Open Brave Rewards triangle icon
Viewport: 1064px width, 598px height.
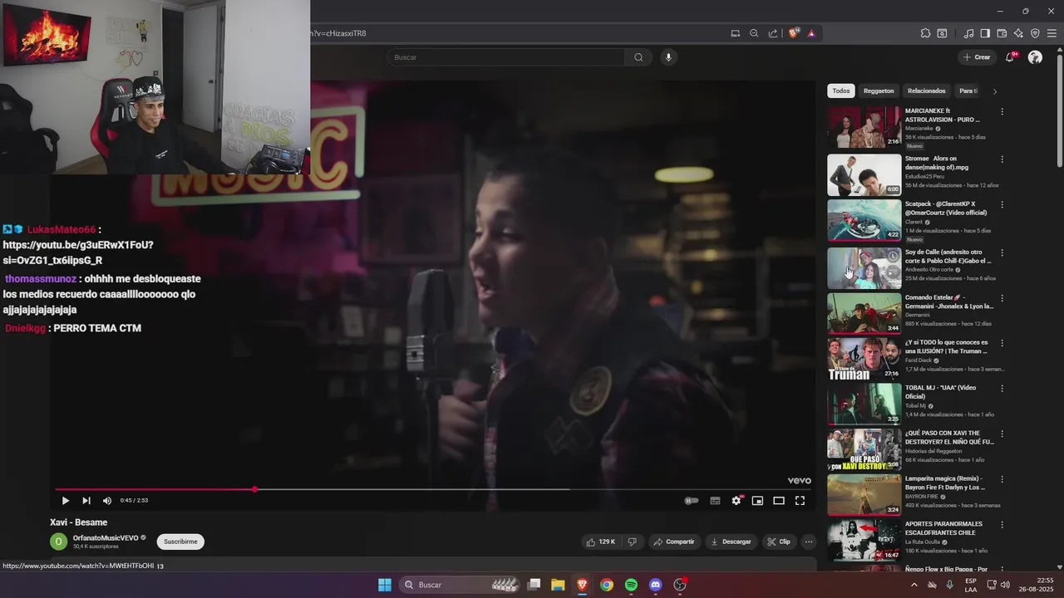click(811, 33)
